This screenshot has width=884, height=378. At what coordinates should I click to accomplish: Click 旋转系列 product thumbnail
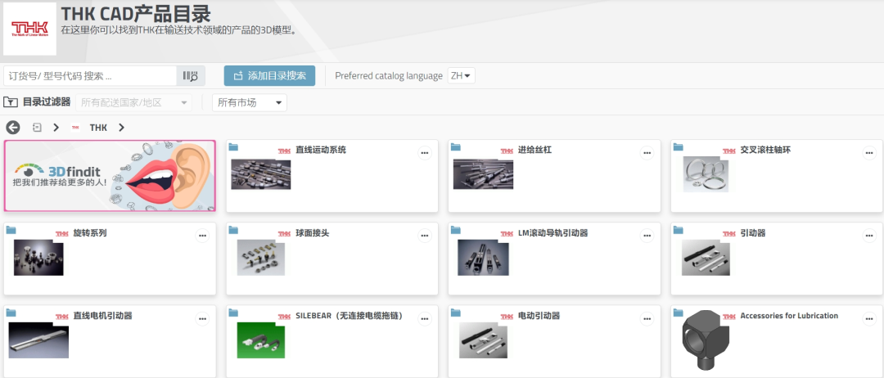[38, 258]
